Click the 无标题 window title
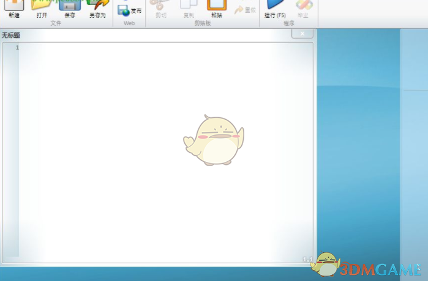Viewport: 428px width, 281px height. pyautogui.click(x=11, y=35)
